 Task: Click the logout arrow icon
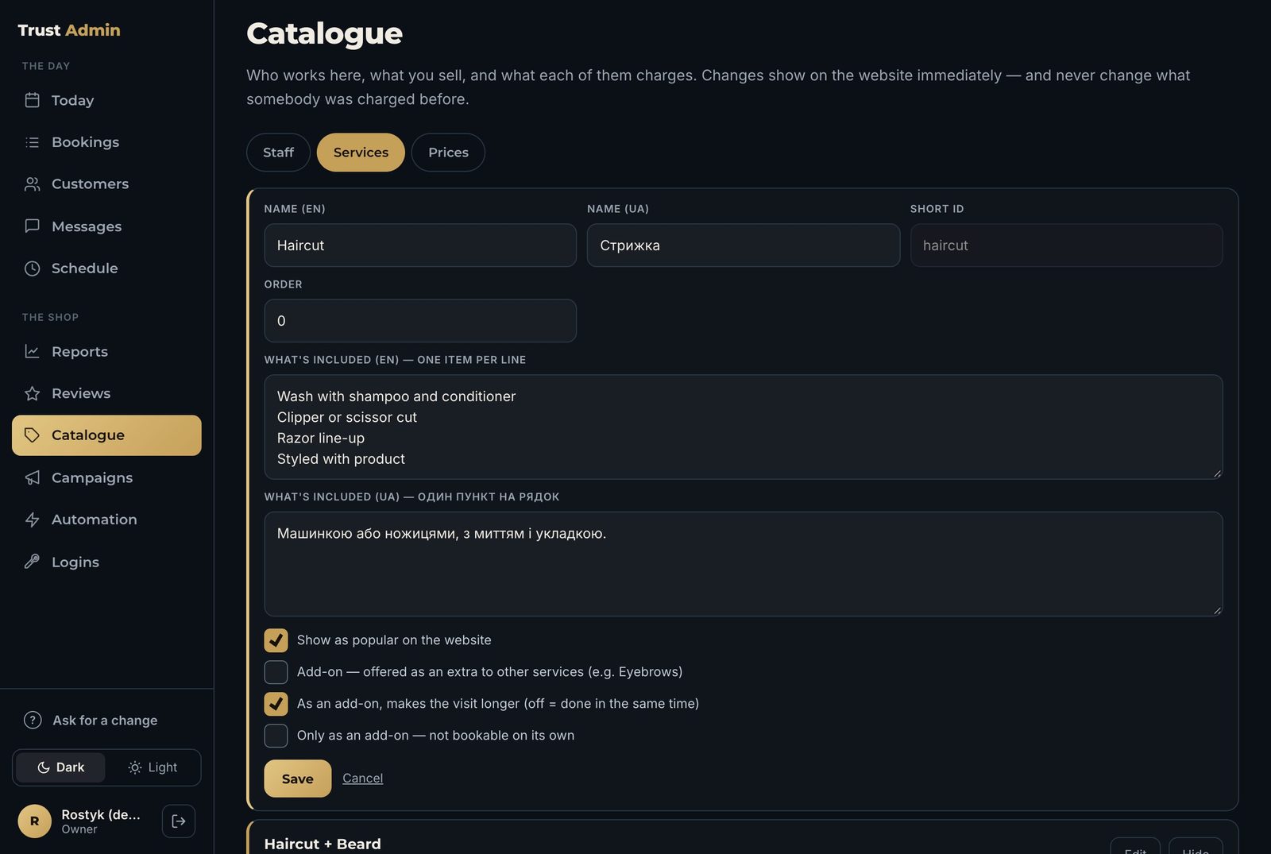coord(179,821)
